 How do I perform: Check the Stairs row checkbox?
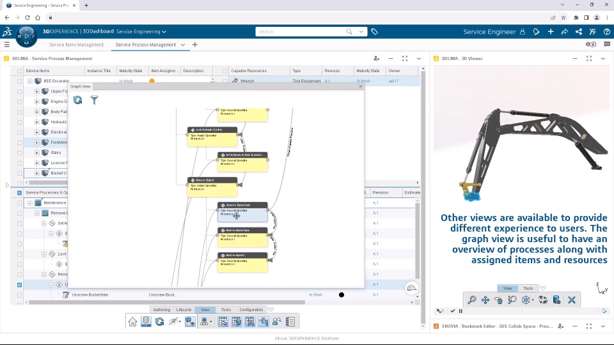pos(19,153)
